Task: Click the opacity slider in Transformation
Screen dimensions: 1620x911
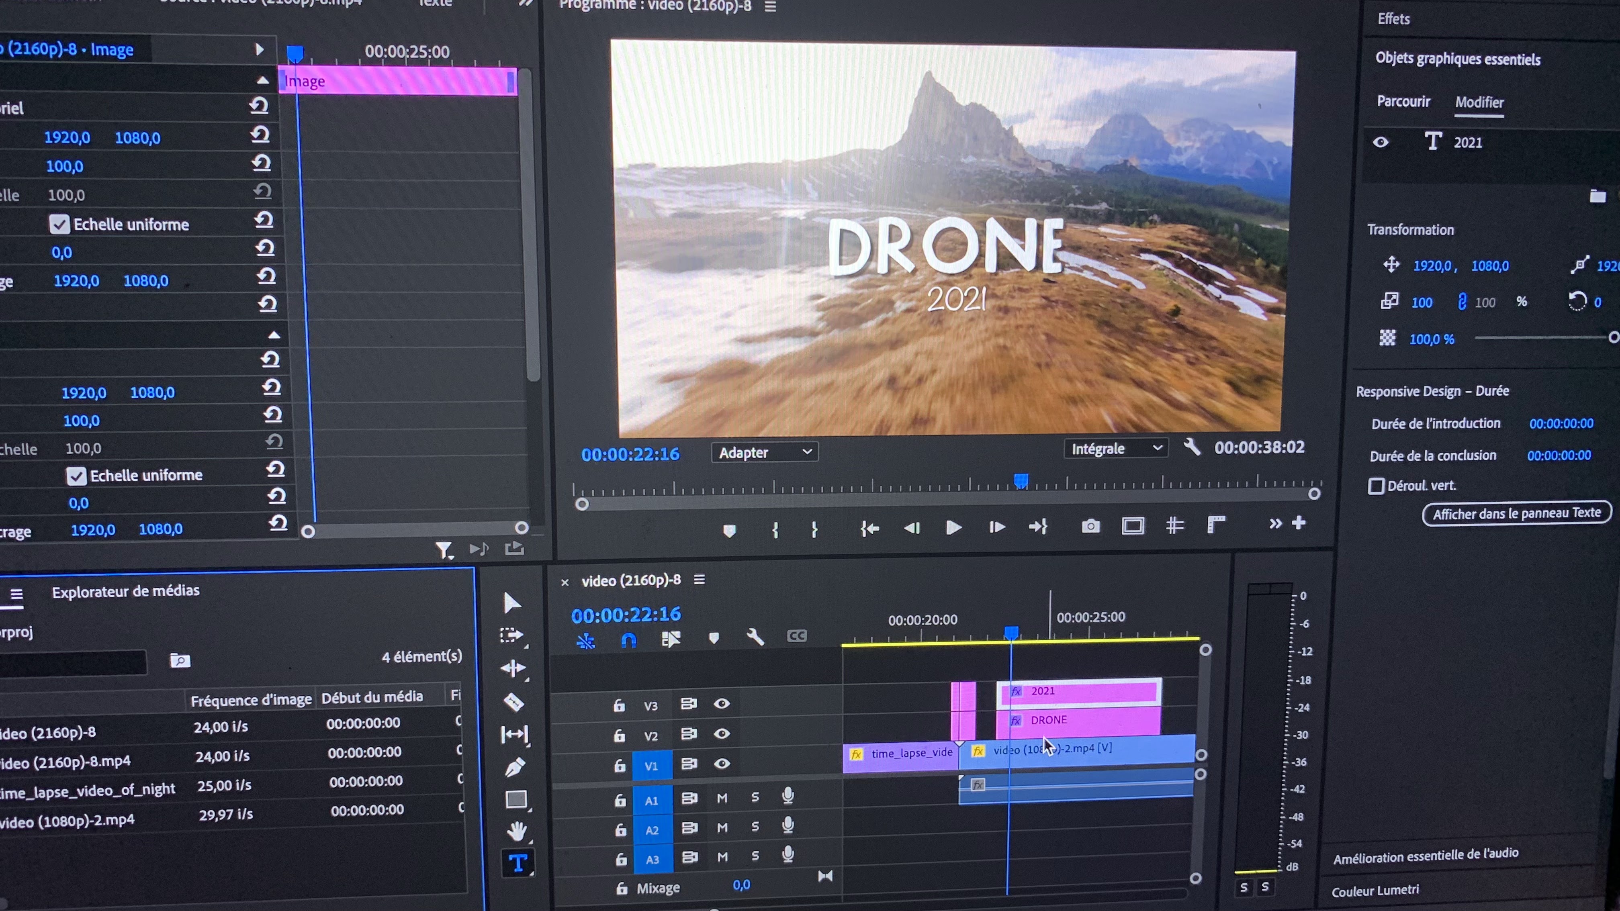Action: pyautogui.click(x=1543, y=338)
